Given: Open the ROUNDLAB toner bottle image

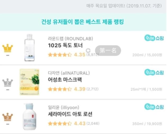Looking at the screenshot, I should coord(30,48).
